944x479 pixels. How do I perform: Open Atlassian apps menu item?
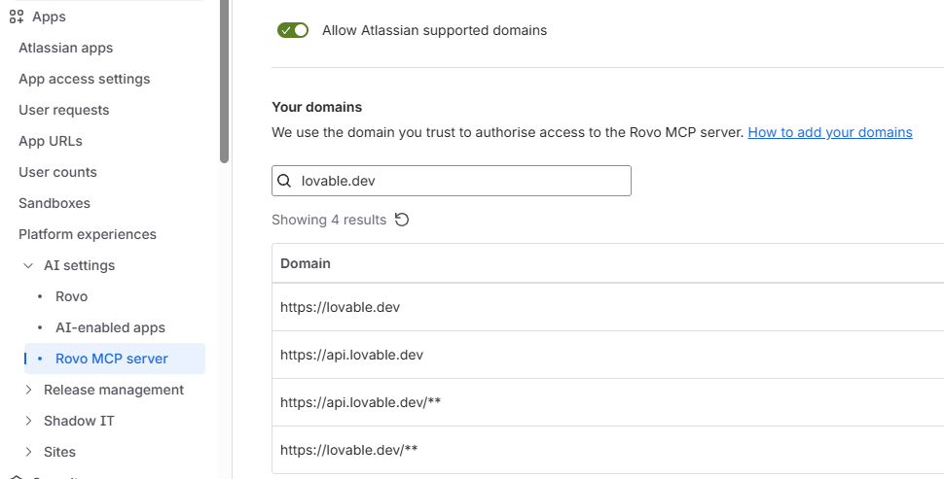[x=65, y=48]
